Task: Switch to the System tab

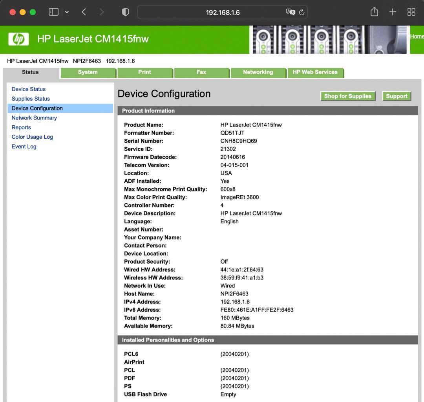Action: [88, 72]
